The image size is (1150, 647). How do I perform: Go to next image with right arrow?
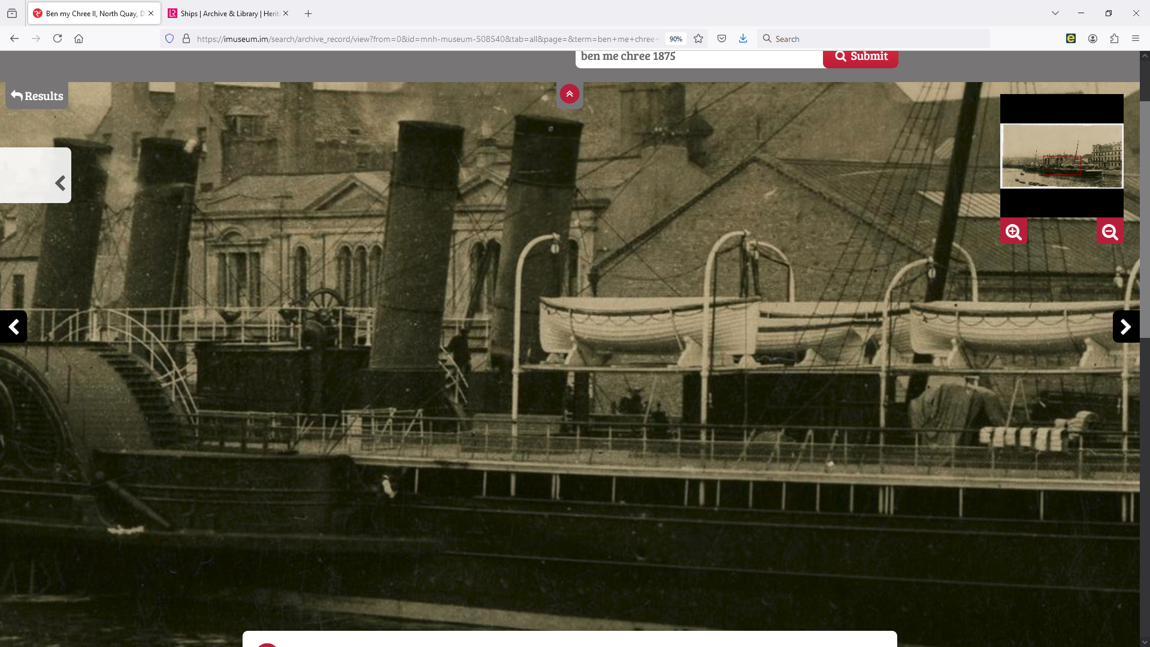1125,326
